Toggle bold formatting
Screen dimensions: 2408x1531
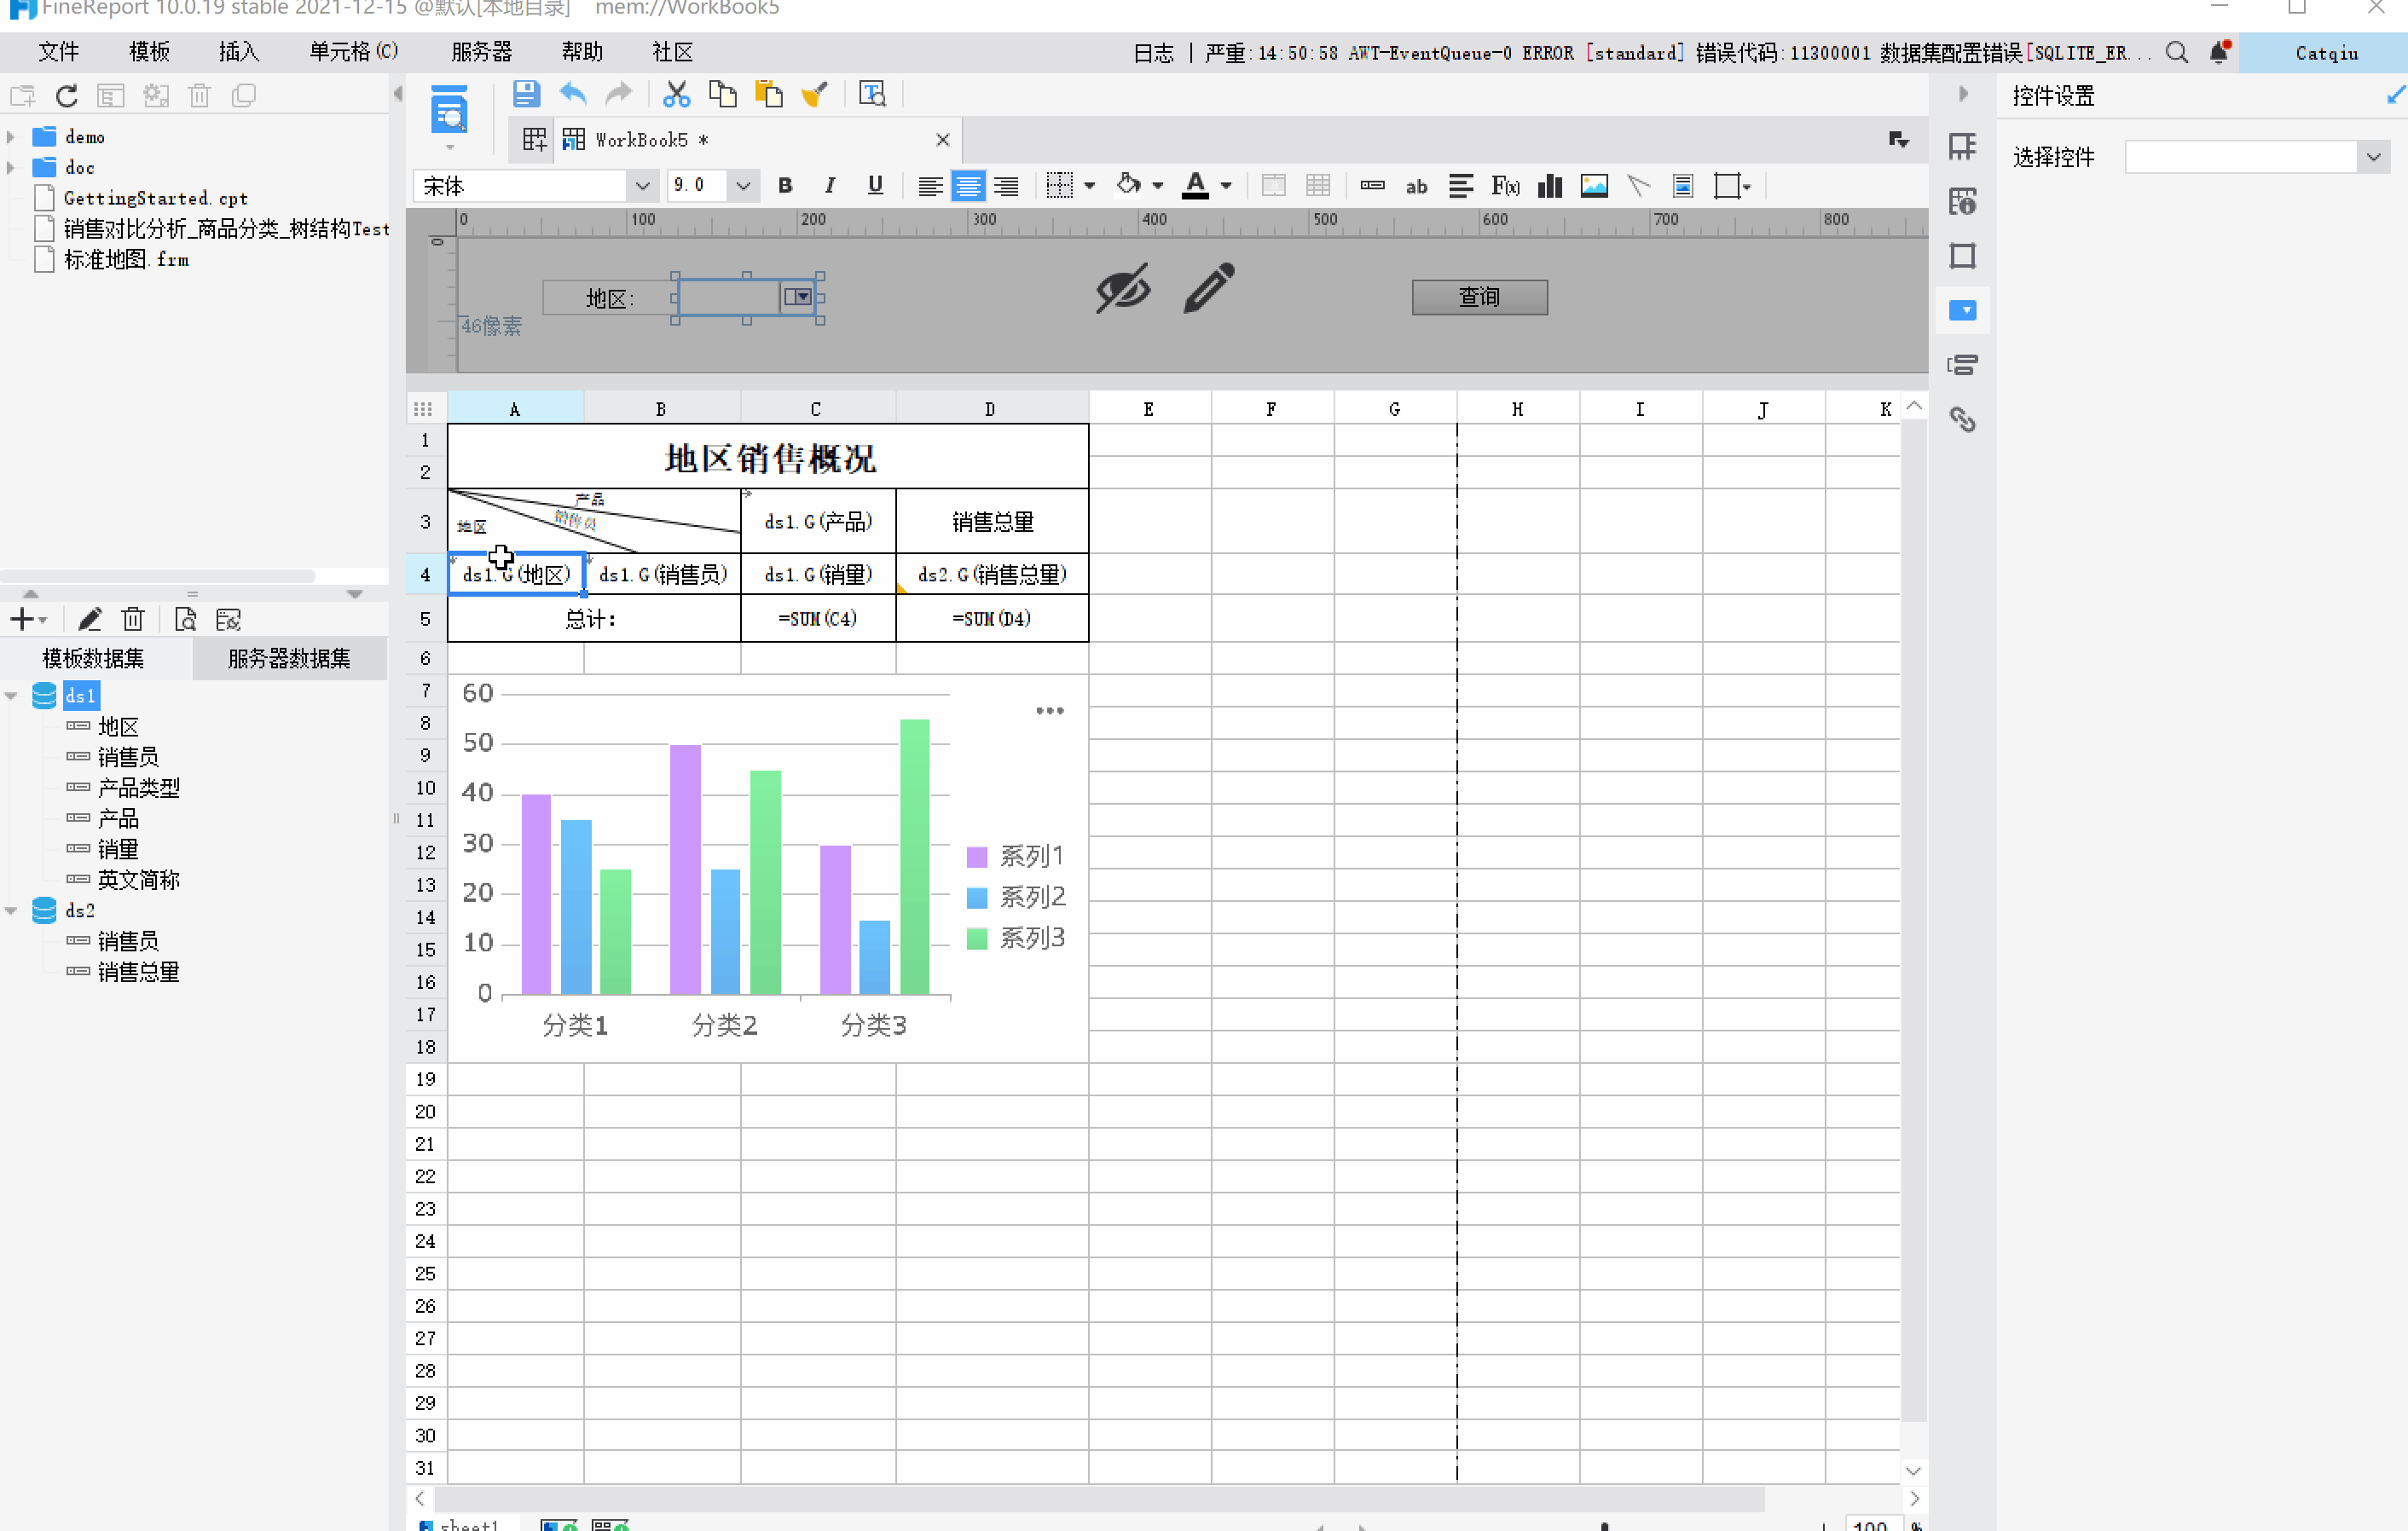pyautogui.click(x=785, y=186)
